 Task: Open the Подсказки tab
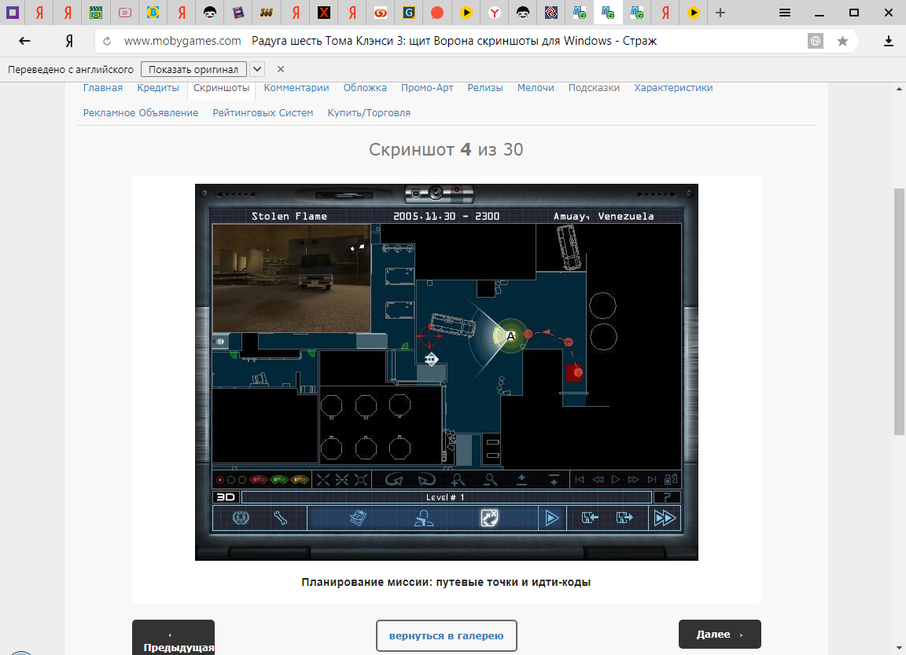[x=594, y=88]
